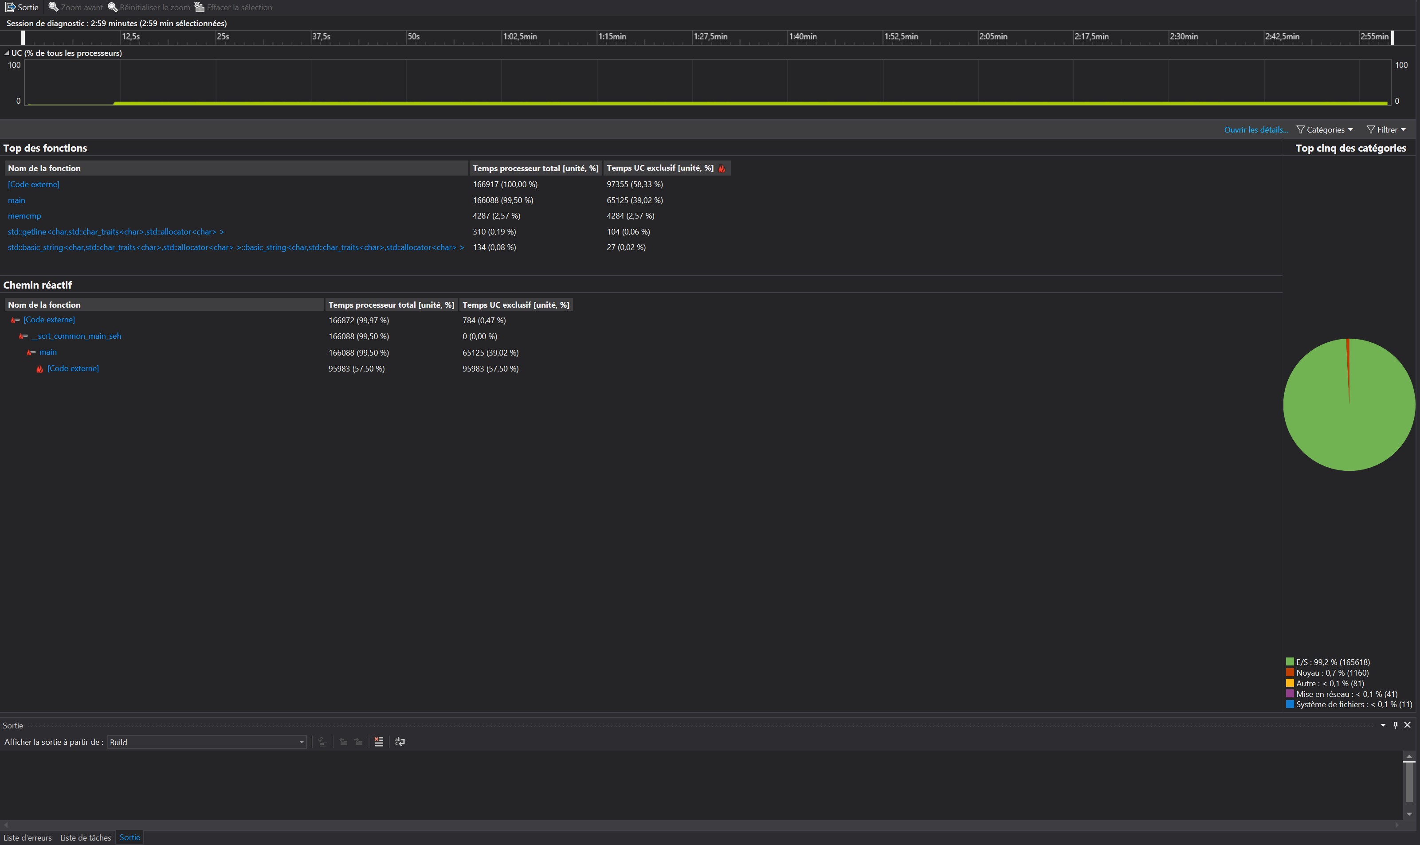The width and height of the screenshot is (1420, 845).
Task: Click hot path icon beside __scrt_common_main_seh
Action: click(x=24, y=336)
